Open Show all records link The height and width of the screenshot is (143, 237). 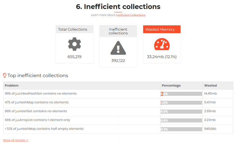coord(16,140)
